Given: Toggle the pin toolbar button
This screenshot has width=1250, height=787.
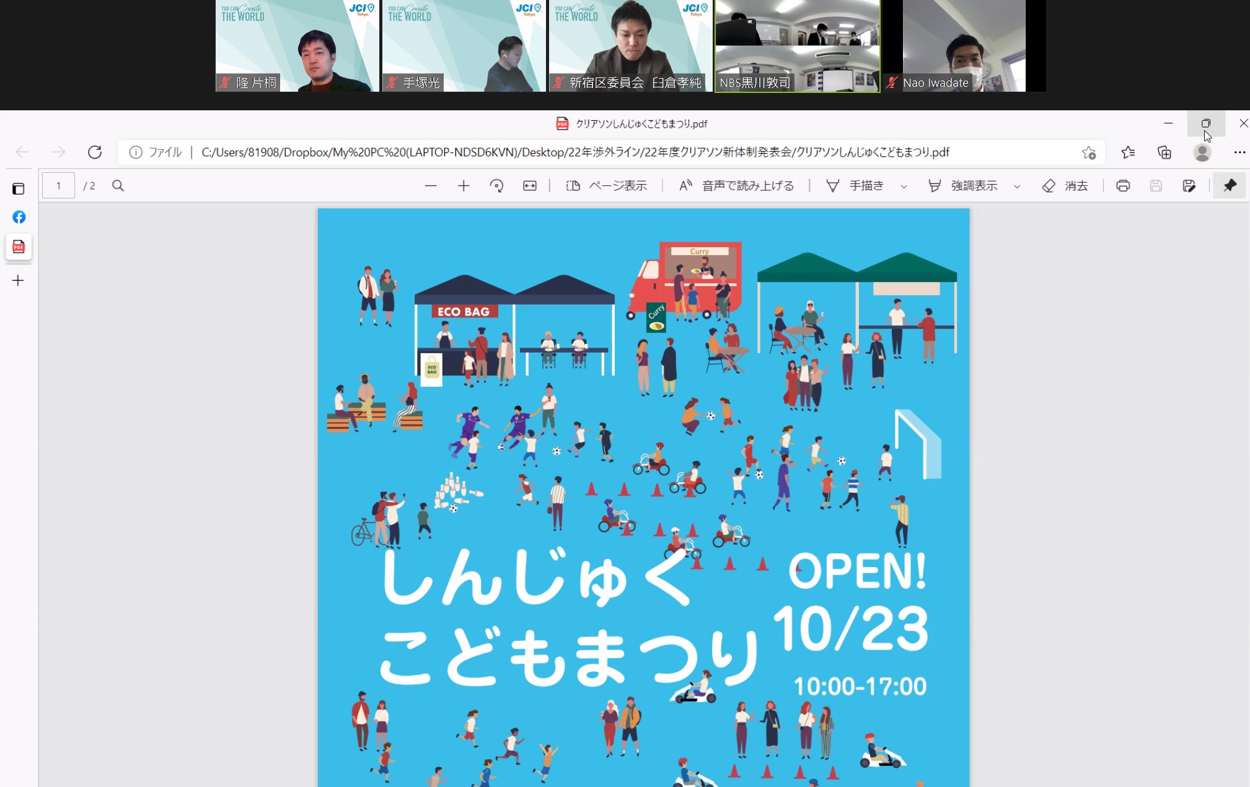Looking at the screenshot, I should point(1230,186).
